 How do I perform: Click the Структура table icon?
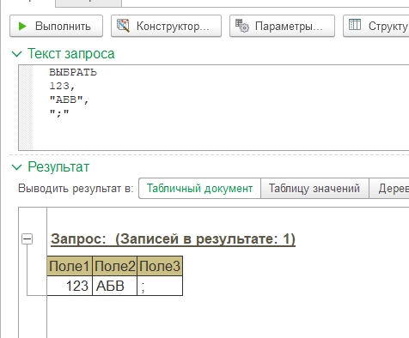pos(355,25)
